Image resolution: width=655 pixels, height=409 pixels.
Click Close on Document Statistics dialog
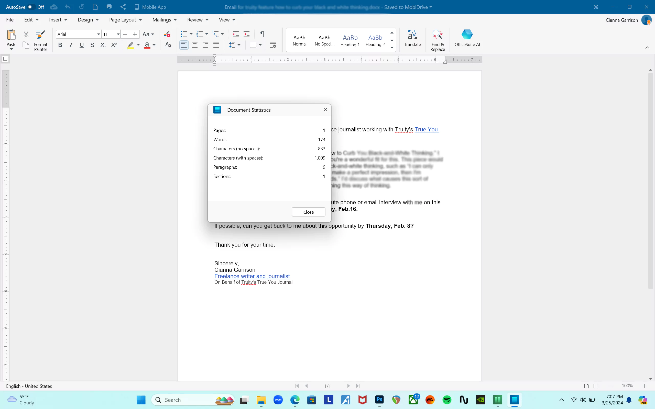pyautogui.click(x=308, y=212)
